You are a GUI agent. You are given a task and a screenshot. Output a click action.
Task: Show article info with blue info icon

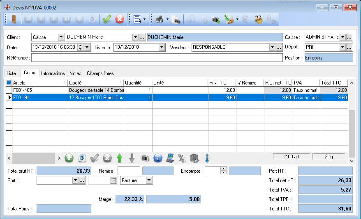click(158, 158)
